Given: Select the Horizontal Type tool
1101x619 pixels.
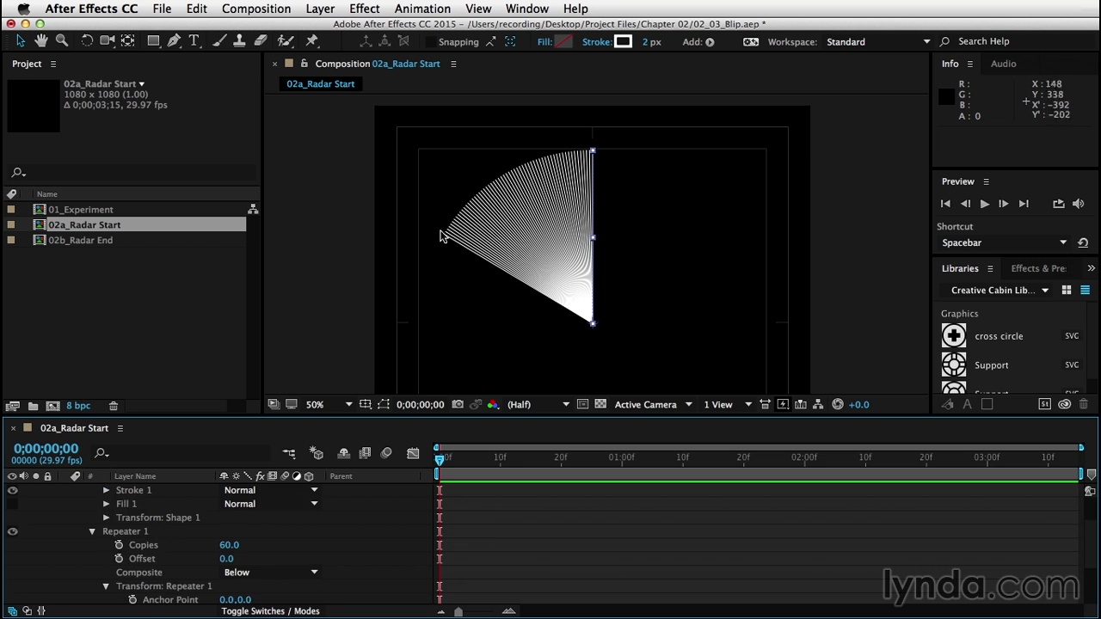Looking at the screenshot, I should click(194, 41).
